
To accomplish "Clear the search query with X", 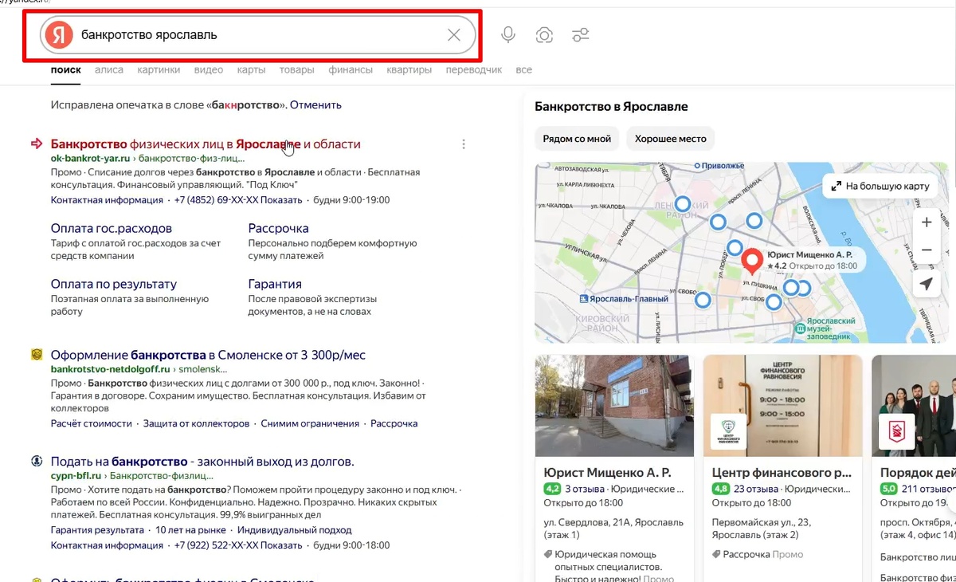I will tap(454, 35).
